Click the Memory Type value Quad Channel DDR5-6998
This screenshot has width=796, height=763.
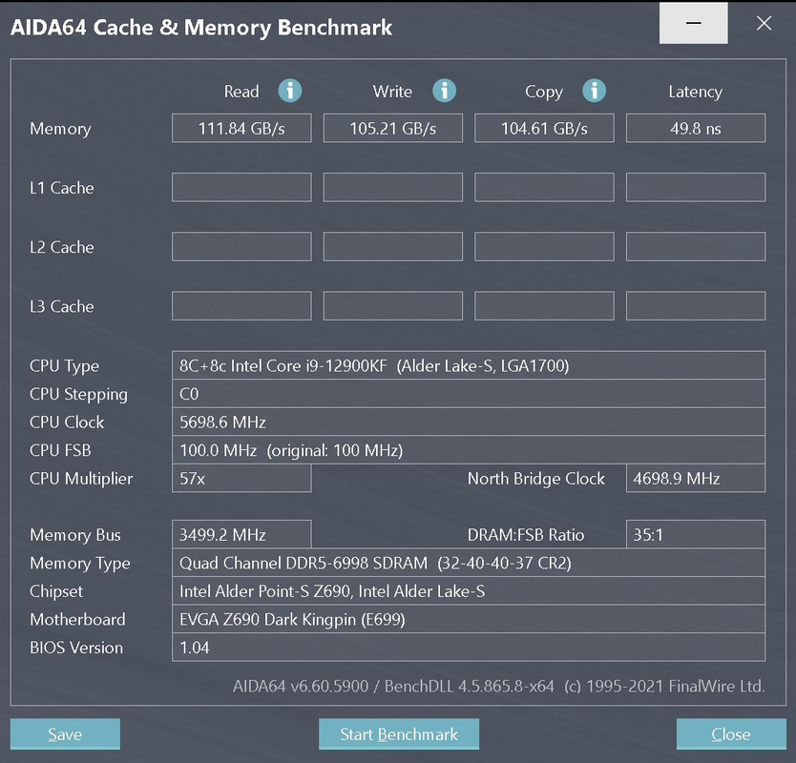[469, 563]
